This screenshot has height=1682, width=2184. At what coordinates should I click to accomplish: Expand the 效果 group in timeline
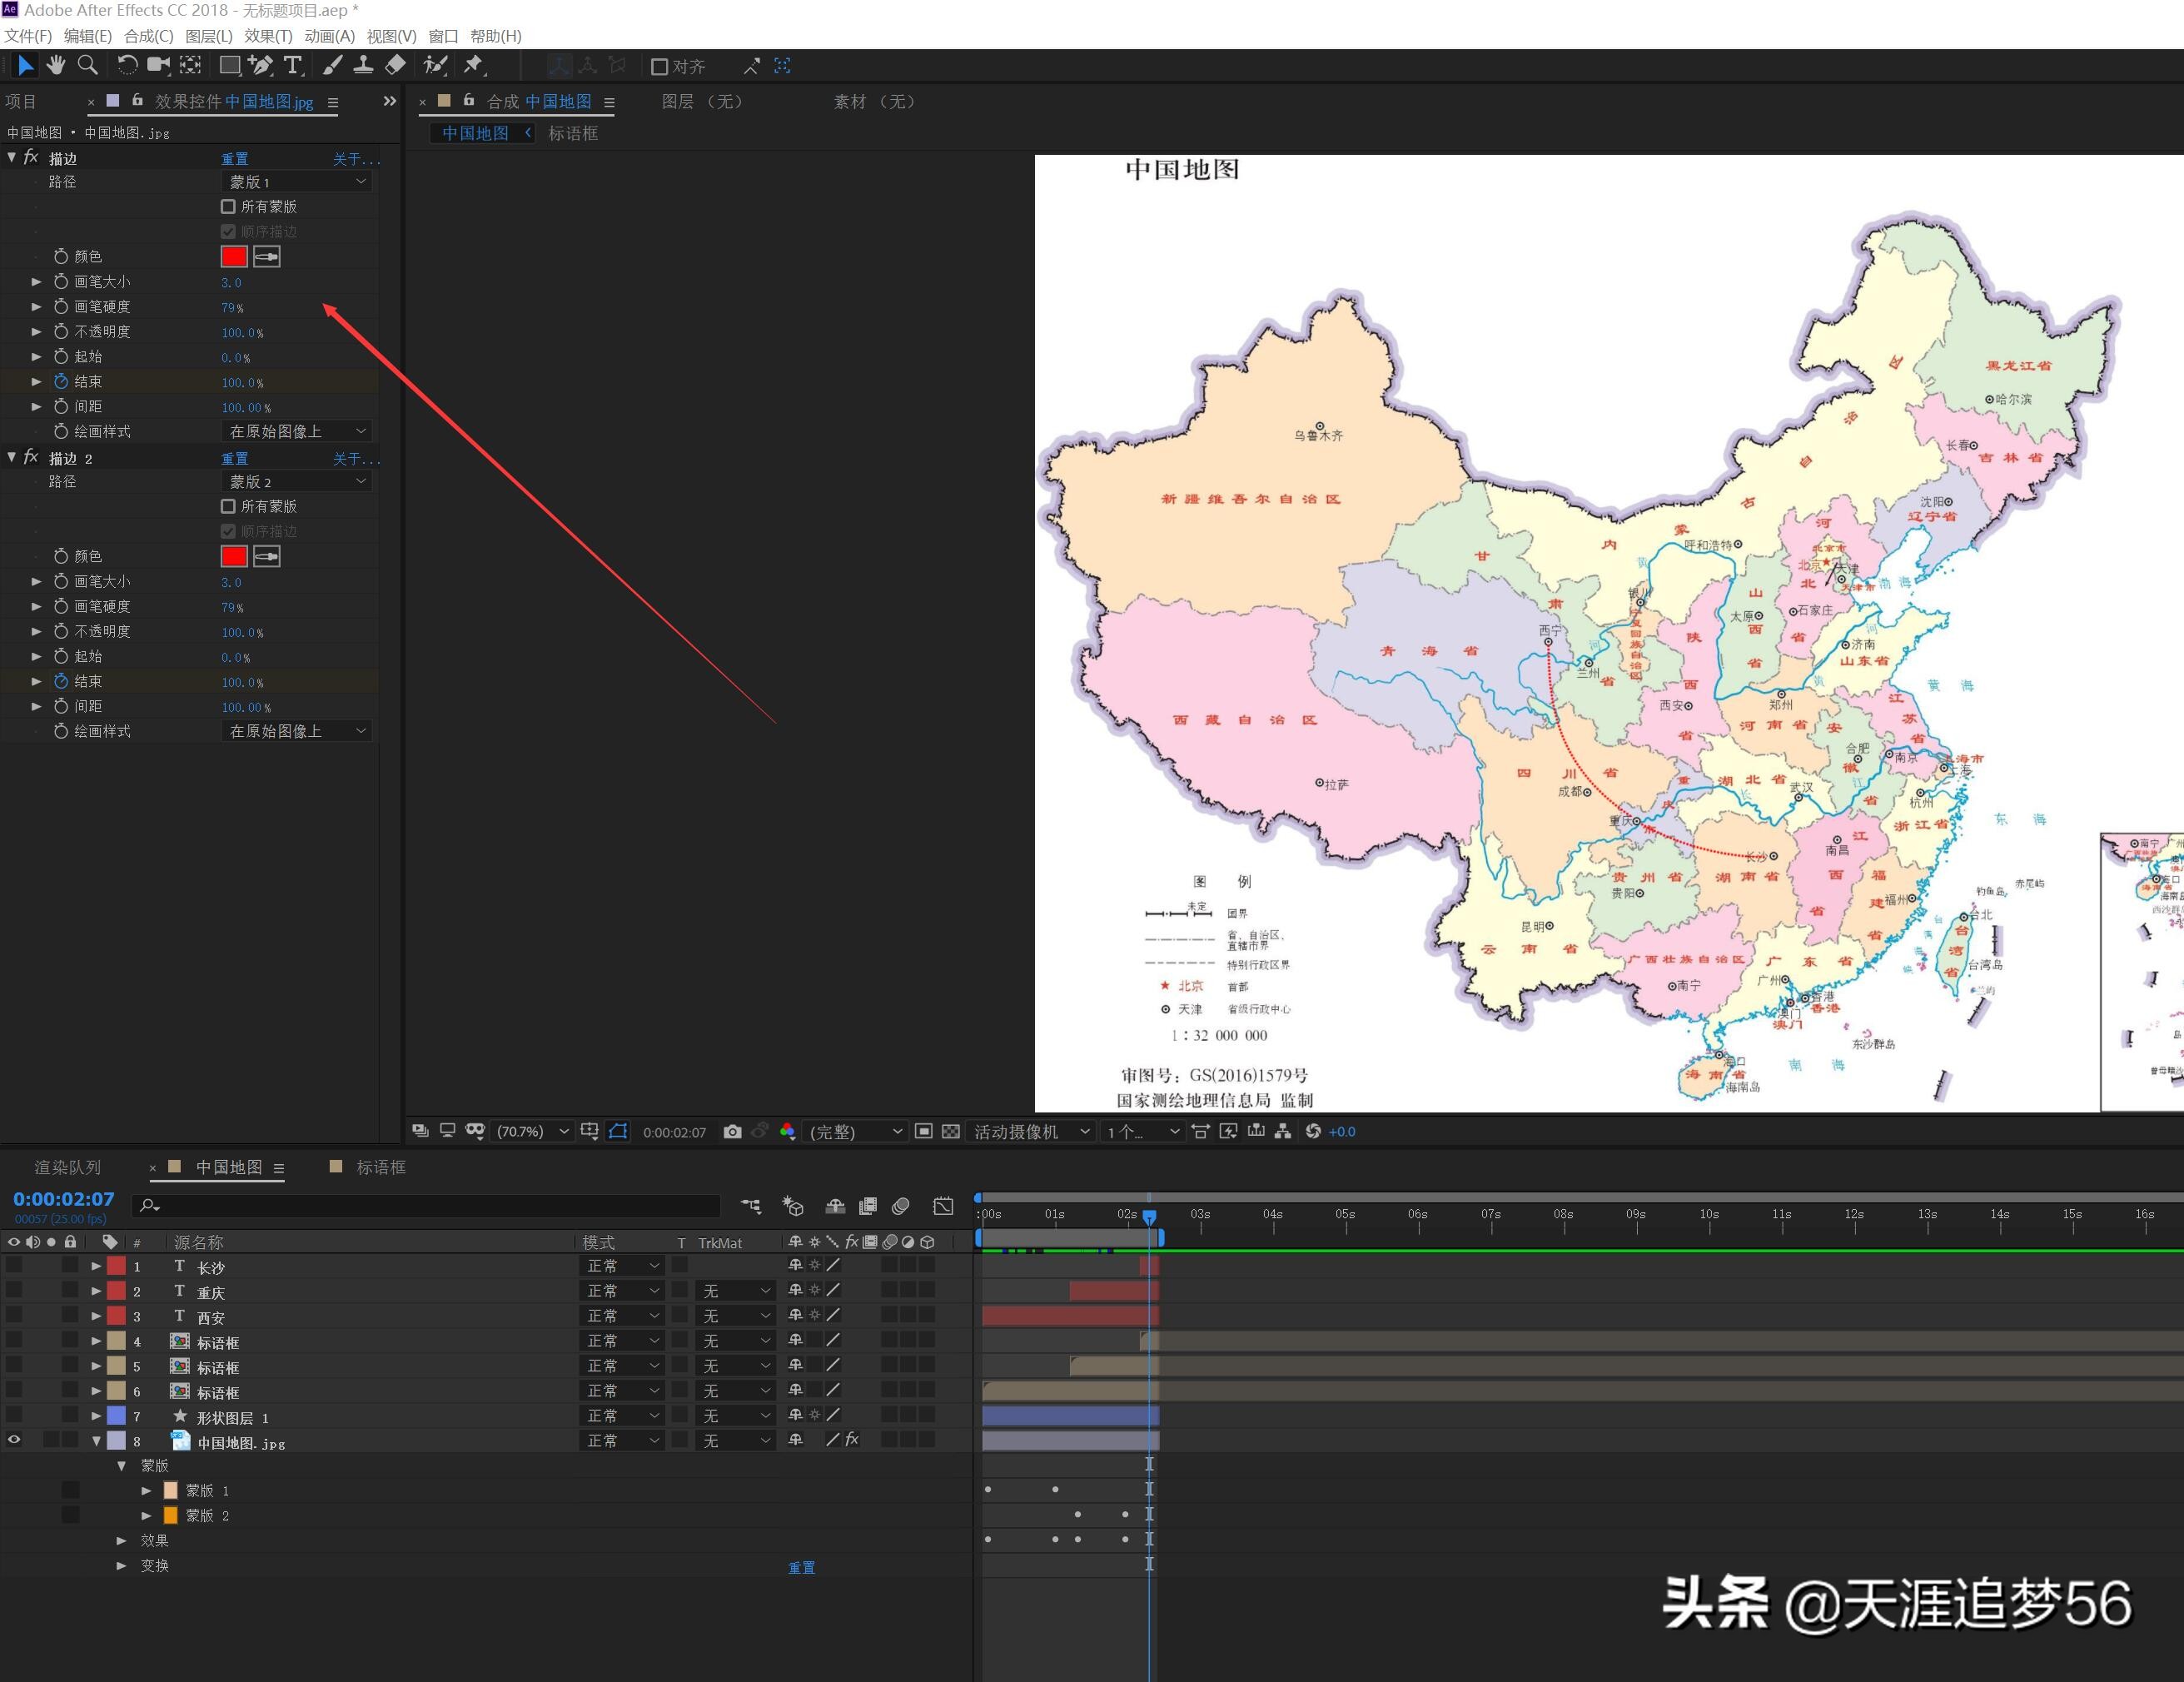[x=121, y=1540]
